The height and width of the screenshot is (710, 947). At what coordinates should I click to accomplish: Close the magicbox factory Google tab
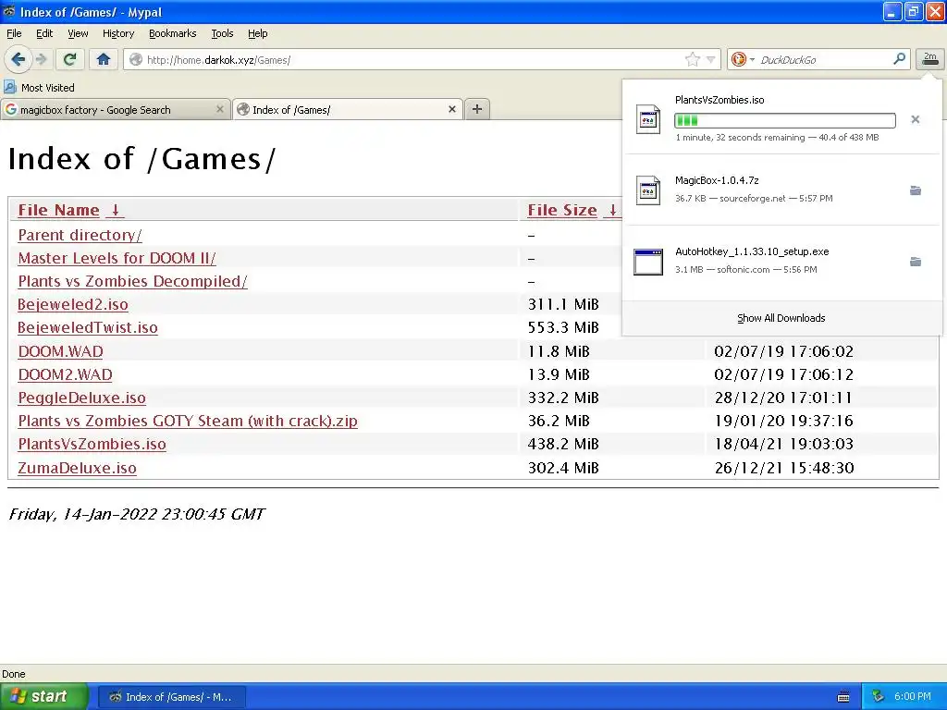pyautogui.click(x=220, y=109)
